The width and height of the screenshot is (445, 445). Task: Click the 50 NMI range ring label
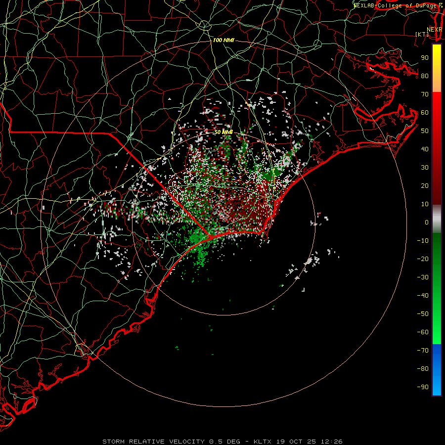223,132
